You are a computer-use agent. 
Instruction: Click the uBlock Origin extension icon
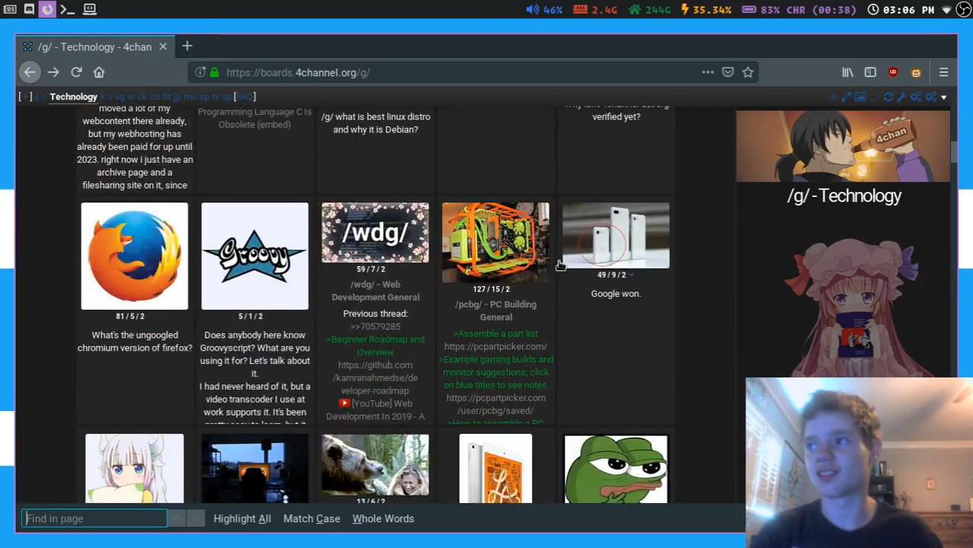pyautogui.click(x=893, y=72)
